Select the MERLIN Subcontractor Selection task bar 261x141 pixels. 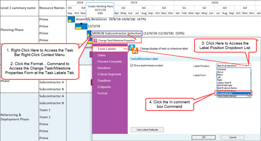89,33
